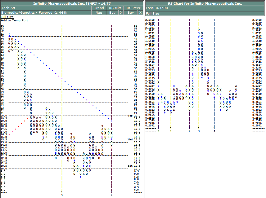Click the red O marker at 14.0
266x198 pixels.
[111, 147]
